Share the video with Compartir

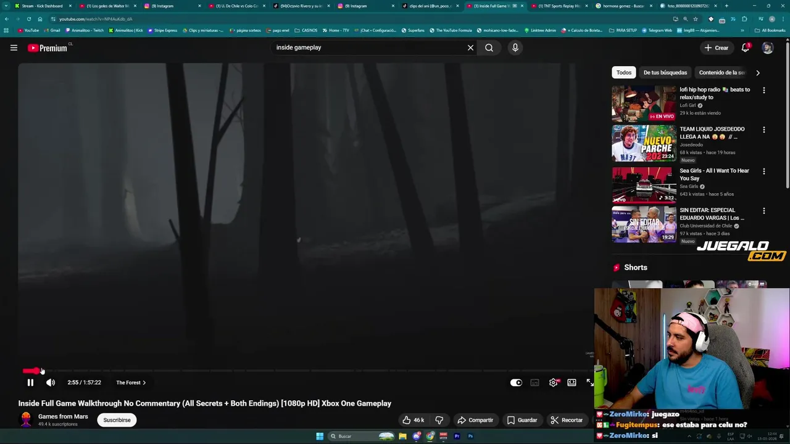[475, 420]
